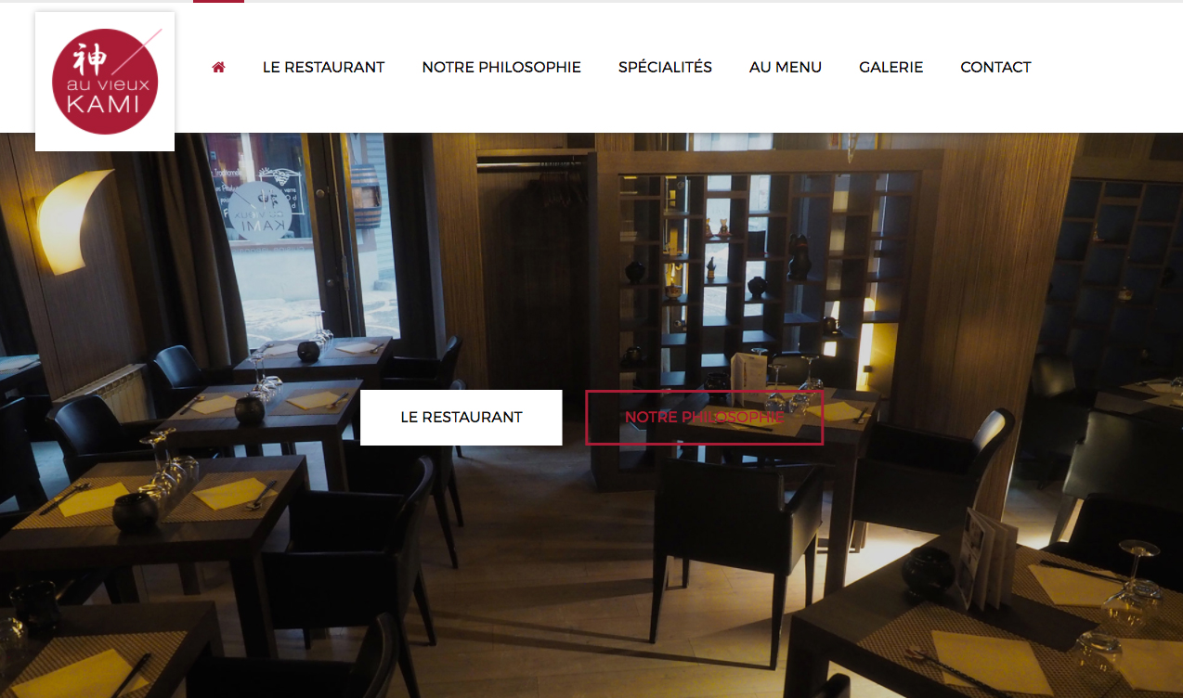Select Le Restaurant in the top navigation
Screen dimensions: 1183x698
tap(323, 67)
